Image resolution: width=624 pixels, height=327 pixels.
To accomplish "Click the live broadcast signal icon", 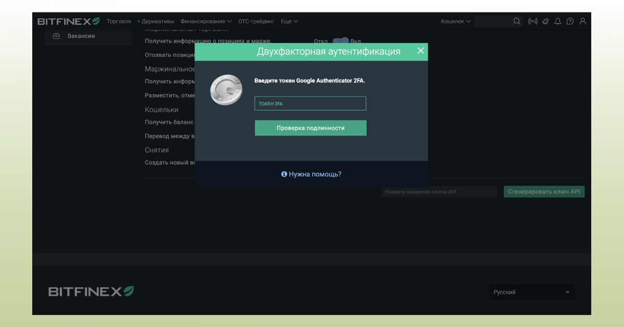I will (532, 21).
